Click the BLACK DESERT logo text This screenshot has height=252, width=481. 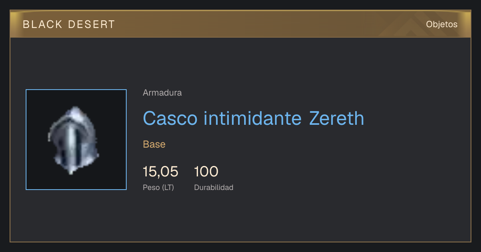tap(69, 24)
